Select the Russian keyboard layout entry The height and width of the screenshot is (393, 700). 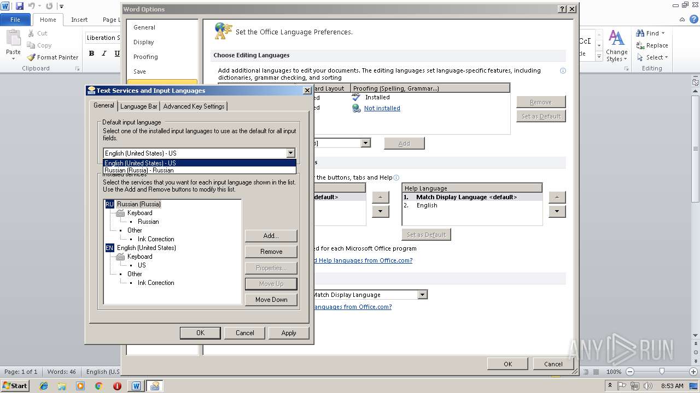click(148, 222)
